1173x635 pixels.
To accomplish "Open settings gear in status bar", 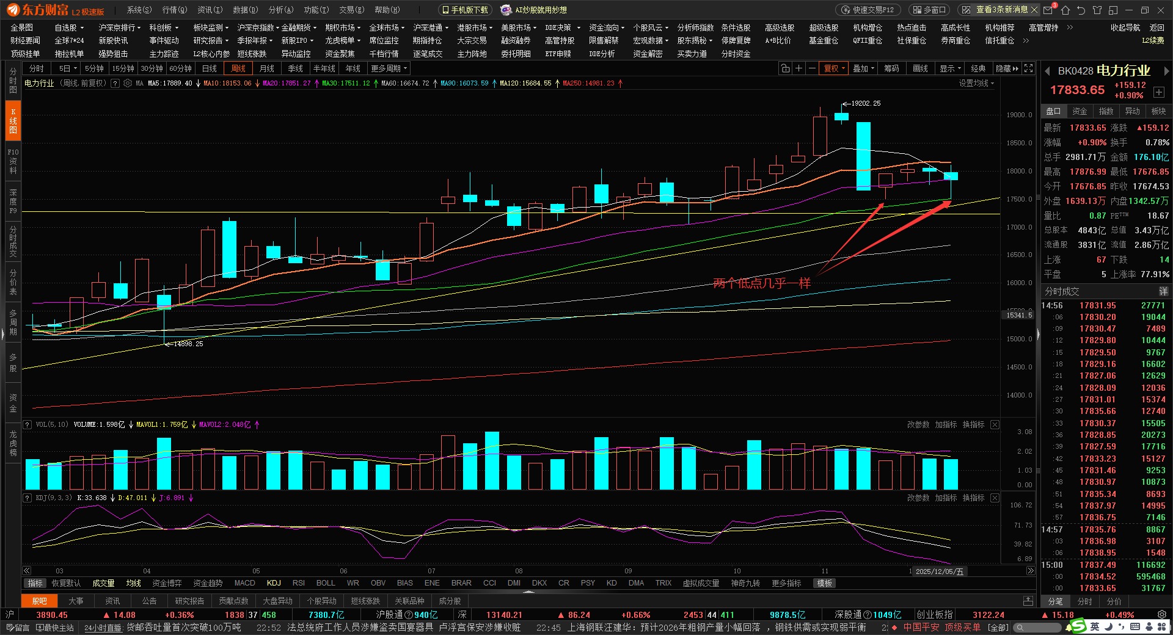I will pos(1161,615).
